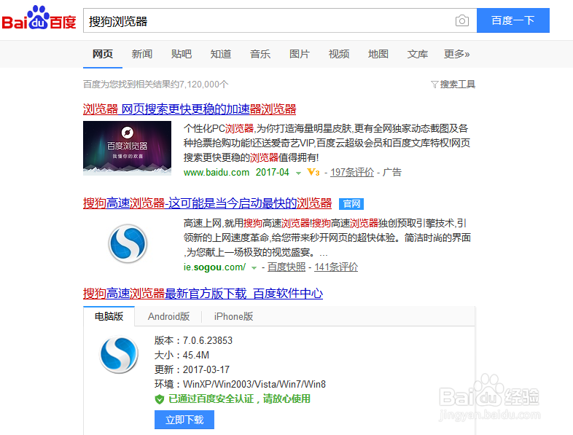Open the 百度快照 cached page link
Screen dimensions: 573x435
286,267
